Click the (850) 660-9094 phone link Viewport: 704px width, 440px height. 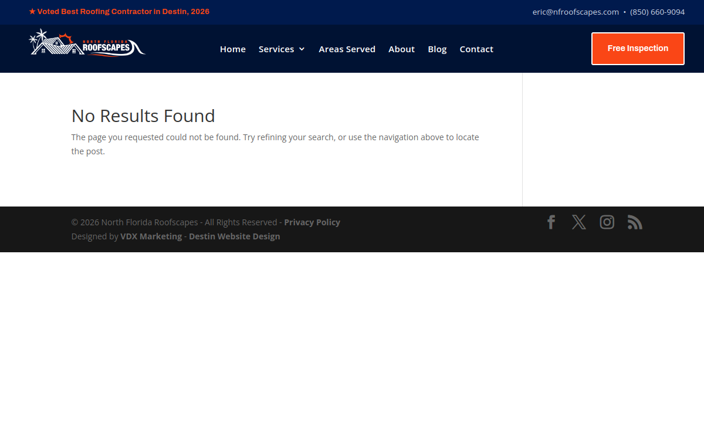pos(658,12)
